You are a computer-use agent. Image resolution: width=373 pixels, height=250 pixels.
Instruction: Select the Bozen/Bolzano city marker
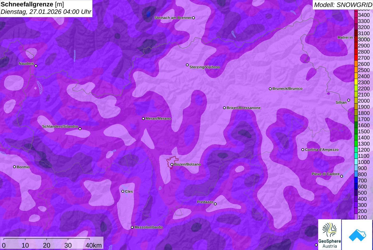[172, 164]
